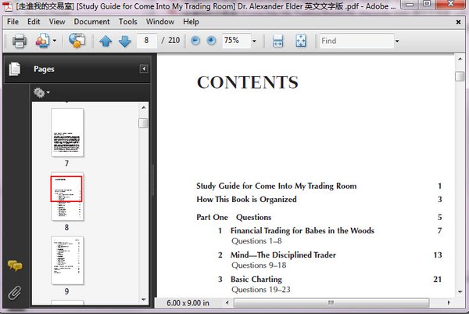Screen dimensions: 469x314
Task: Open the Pages panel gear options menu
Action: coord(41,92)
